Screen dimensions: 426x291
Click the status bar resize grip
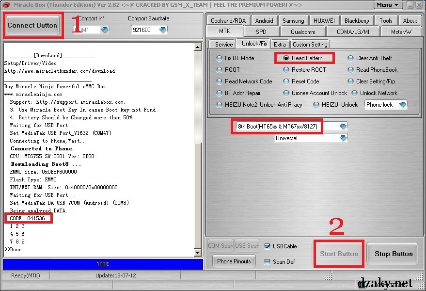(x=422, y=286)
